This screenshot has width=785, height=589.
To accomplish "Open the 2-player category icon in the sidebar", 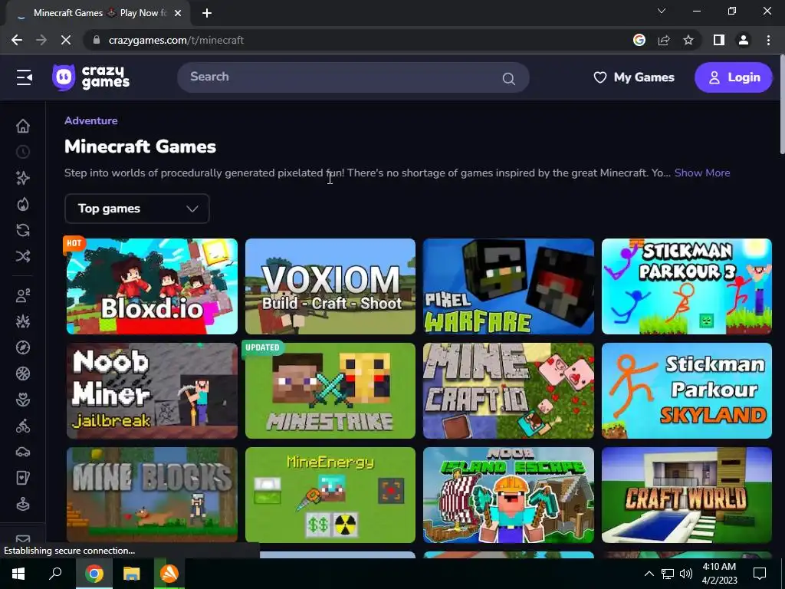I will (x=23, y=295).
